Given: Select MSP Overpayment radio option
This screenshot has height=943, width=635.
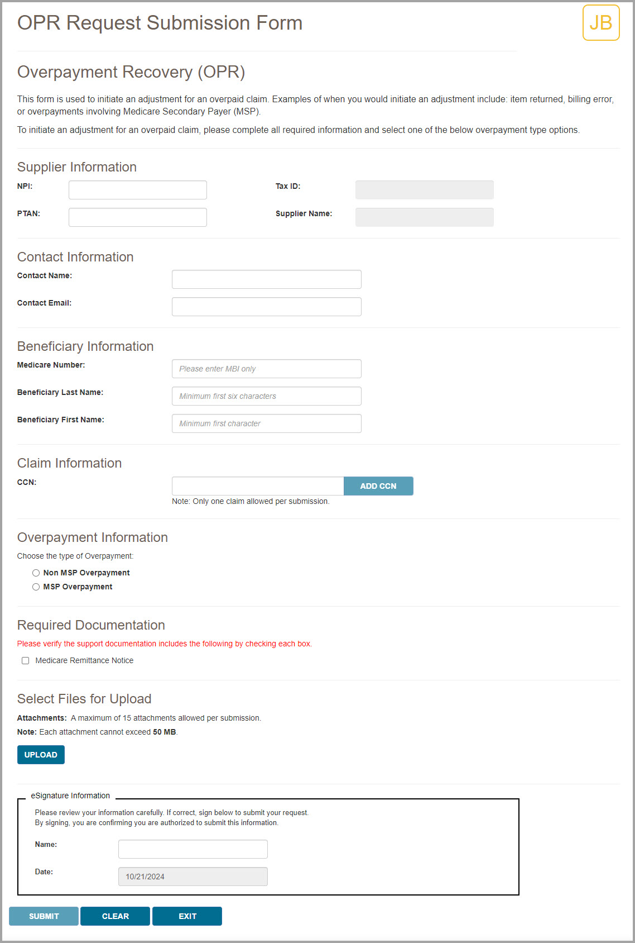Looking at the screenshot, I should [x=36, y=587].
